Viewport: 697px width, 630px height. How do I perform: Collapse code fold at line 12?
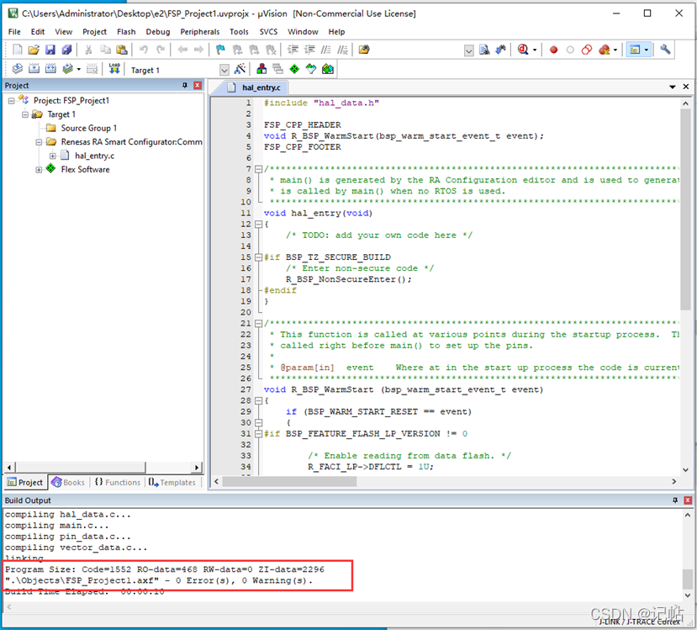click(258, 224)
